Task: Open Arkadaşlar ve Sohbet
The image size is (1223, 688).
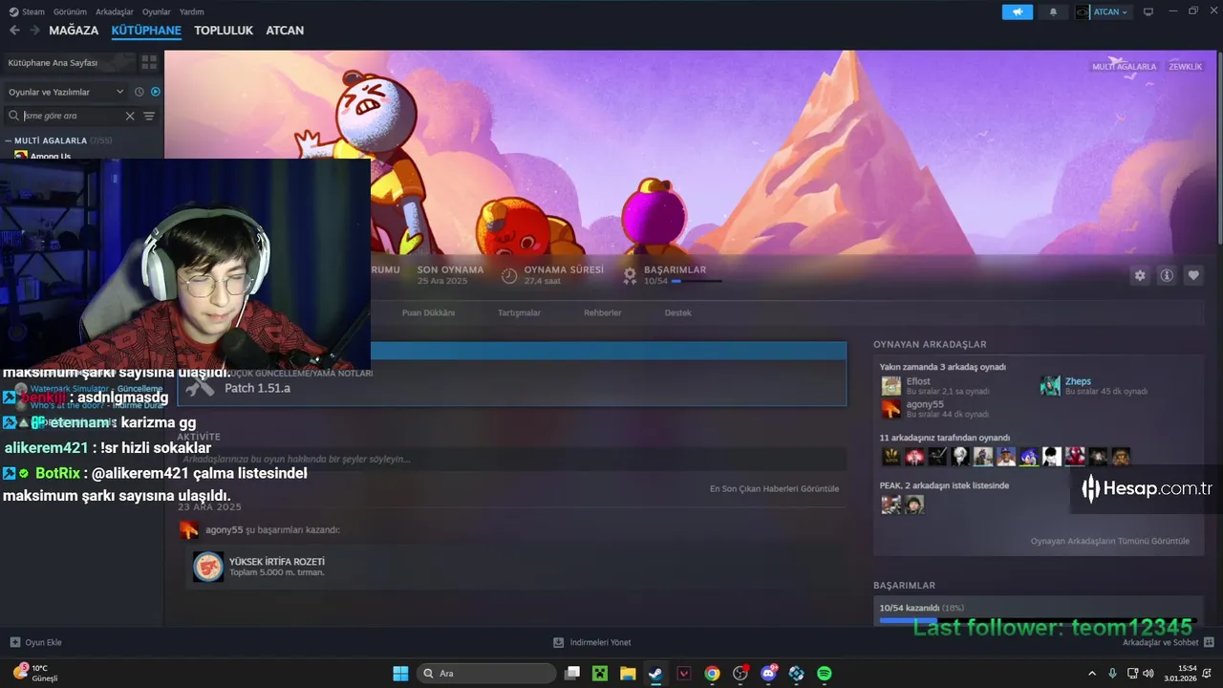Action: (x=1168, y=642)
